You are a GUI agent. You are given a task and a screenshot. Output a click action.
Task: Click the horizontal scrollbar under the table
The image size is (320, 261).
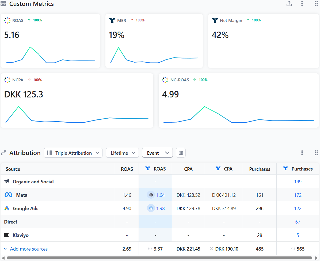[159, 258]
